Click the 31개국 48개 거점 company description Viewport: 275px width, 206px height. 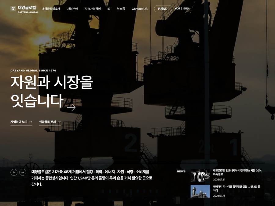[92, 178]
